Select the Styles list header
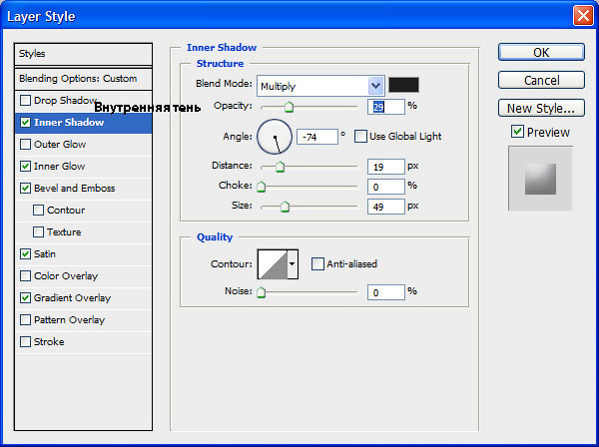 tap(83, 54)
